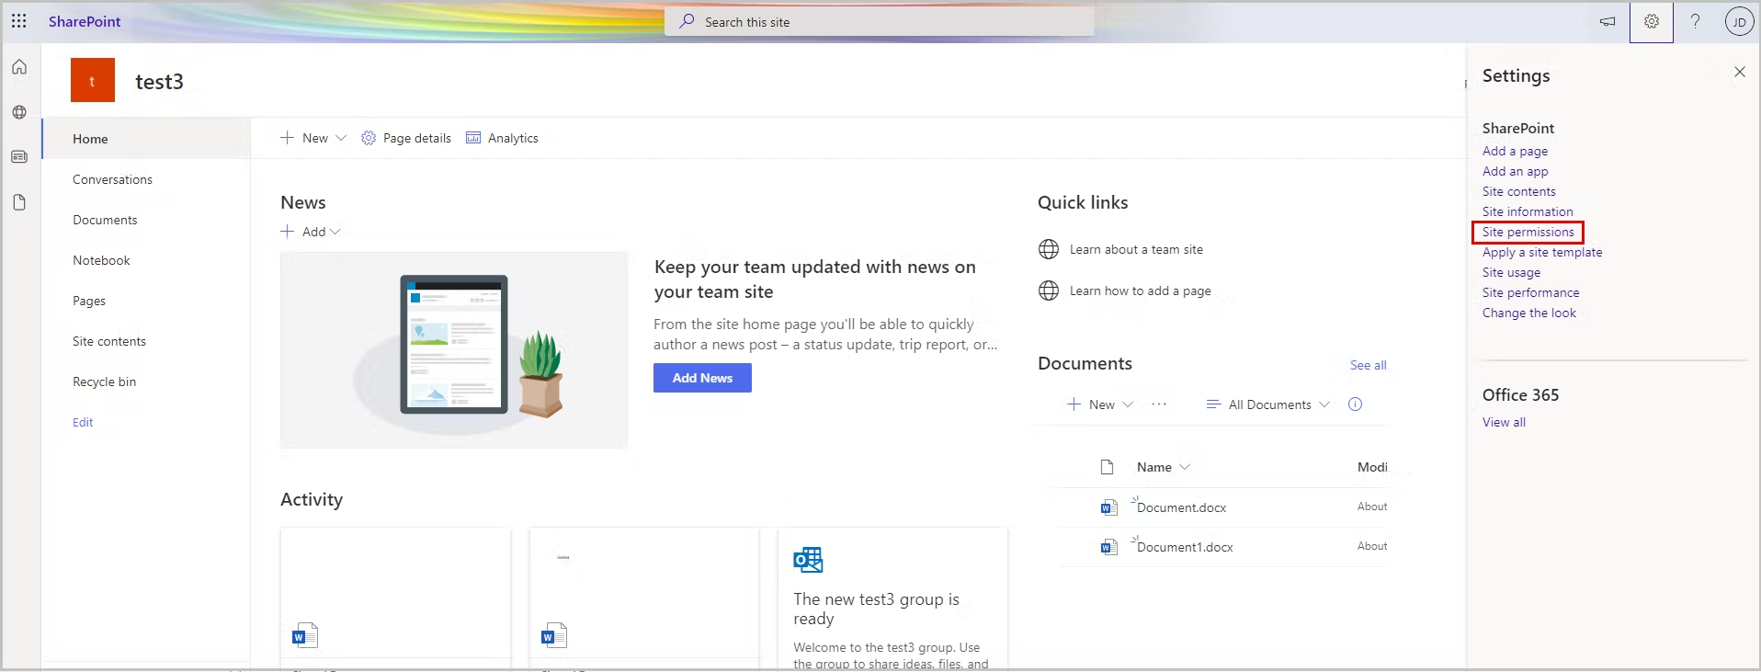Open the new test3 group is ready card
Screen dimensions: 1761x672
[x=892, y=599]
